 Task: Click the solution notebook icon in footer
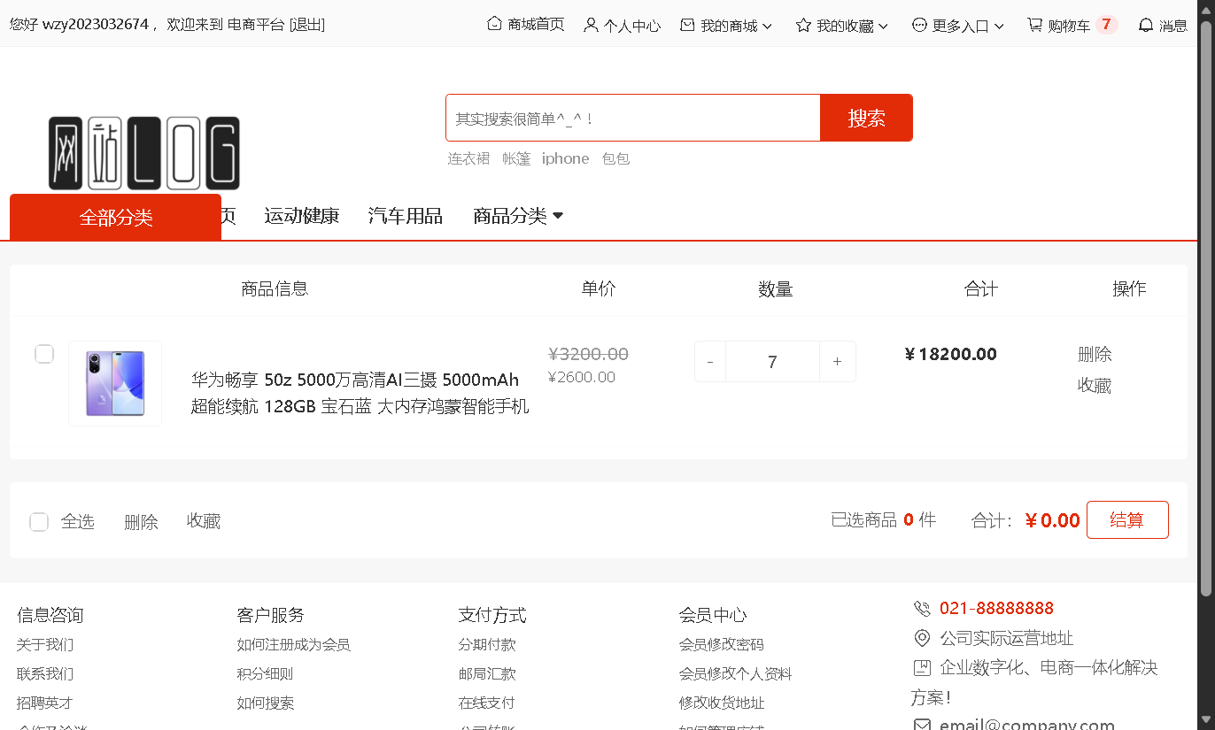pos(922,667)
